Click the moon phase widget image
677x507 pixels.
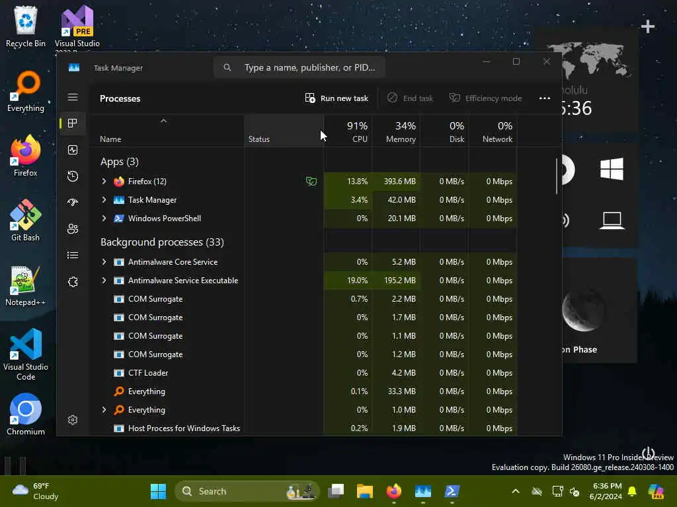[x=583, y=310]
